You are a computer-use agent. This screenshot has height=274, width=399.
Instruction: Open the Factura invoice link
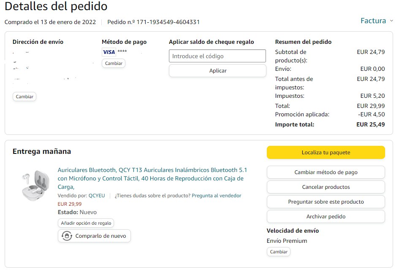373,21
